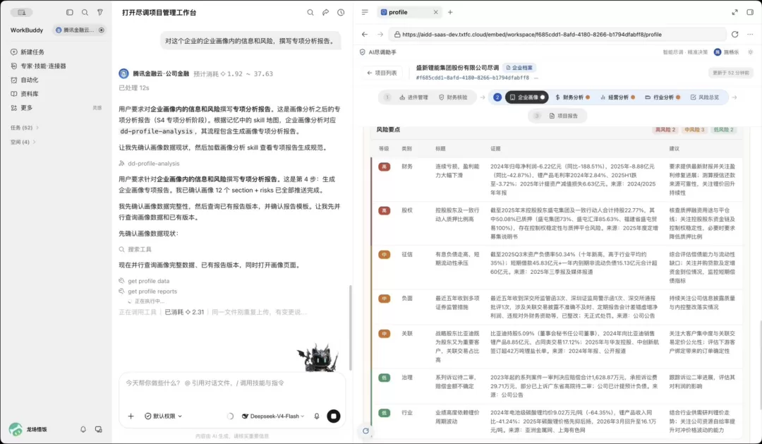Switch to 财务分析 step
The width and height of the screenshot is (762, 444).
point(572,97)
